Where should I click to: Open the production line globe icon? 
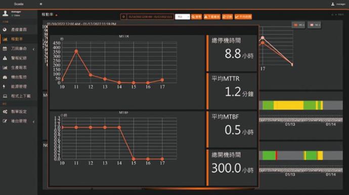(5, 30)
